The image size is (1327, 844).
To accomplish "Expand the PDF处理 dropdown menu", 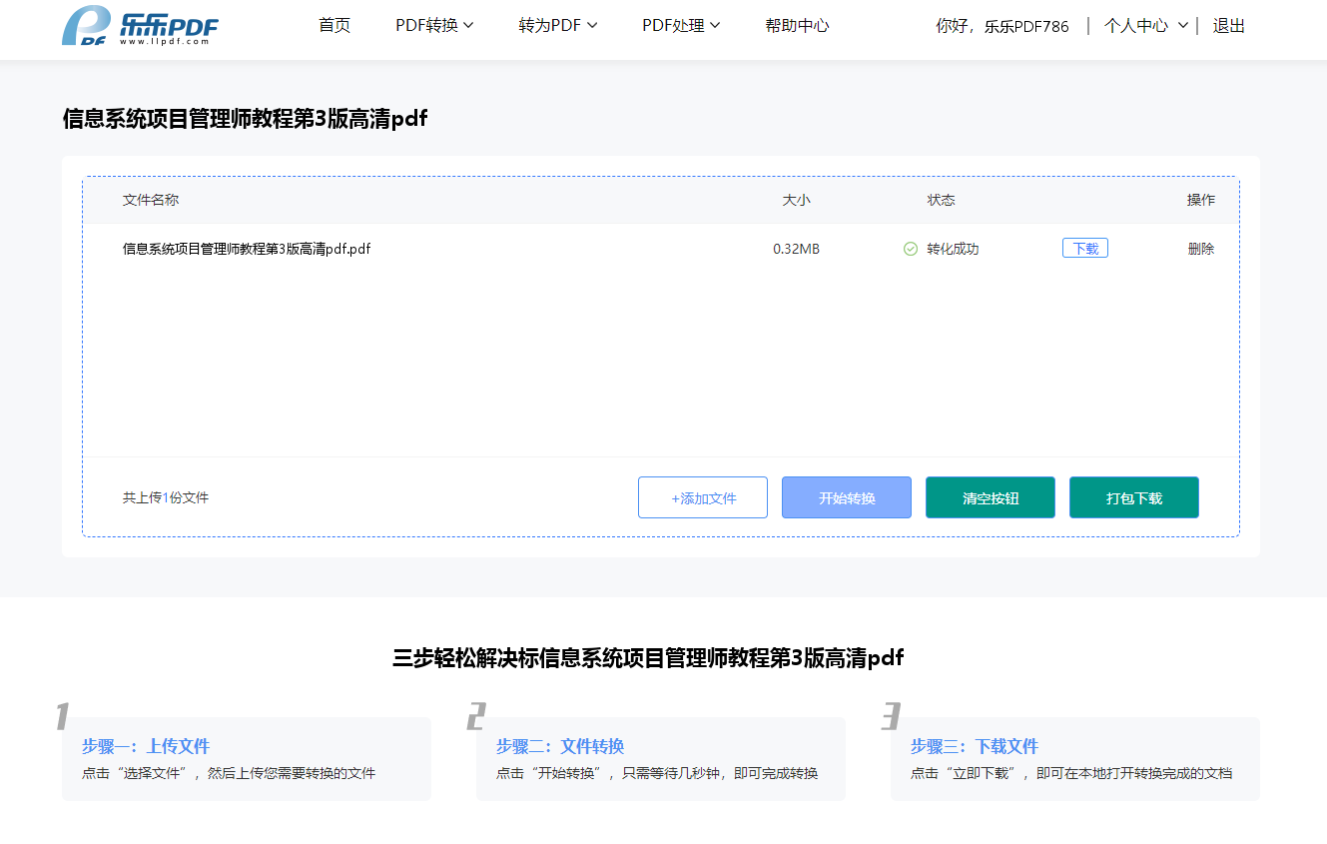I will [681, 26].
